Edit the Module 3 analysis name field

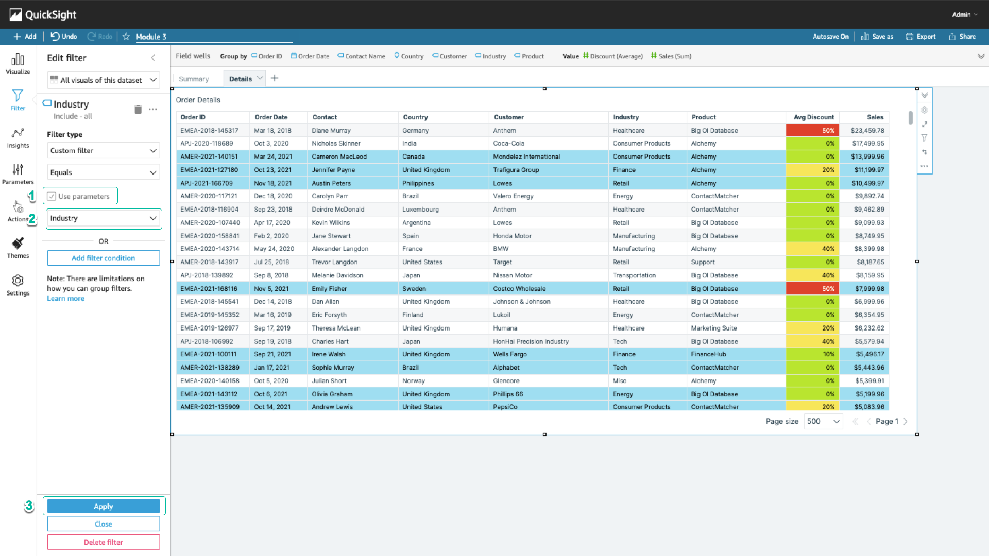coord(214,37)
